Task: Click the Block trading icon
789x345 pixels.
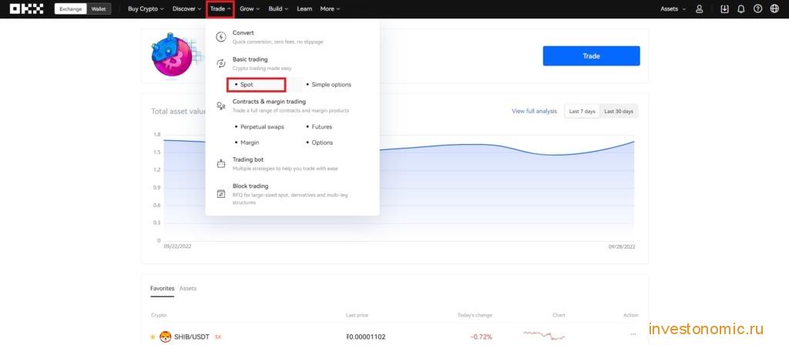Action: click(220, 193)
